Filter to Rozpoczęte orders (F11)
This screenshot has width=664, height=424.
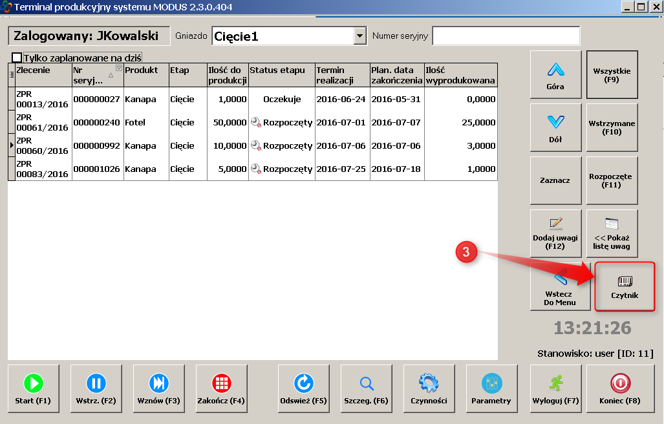(x=612, y=180)
